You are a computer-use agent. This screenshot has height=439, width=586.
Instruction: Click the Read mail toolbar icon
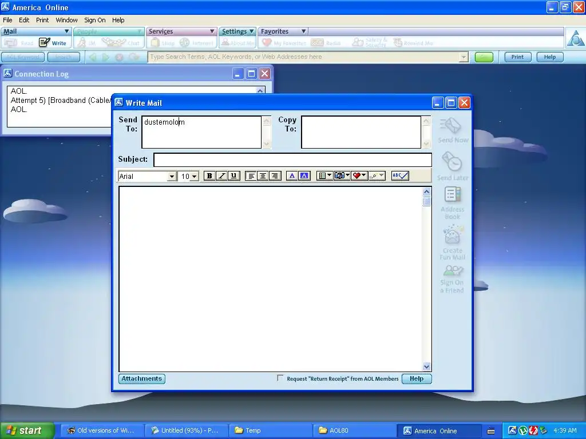tap(10, 43)
